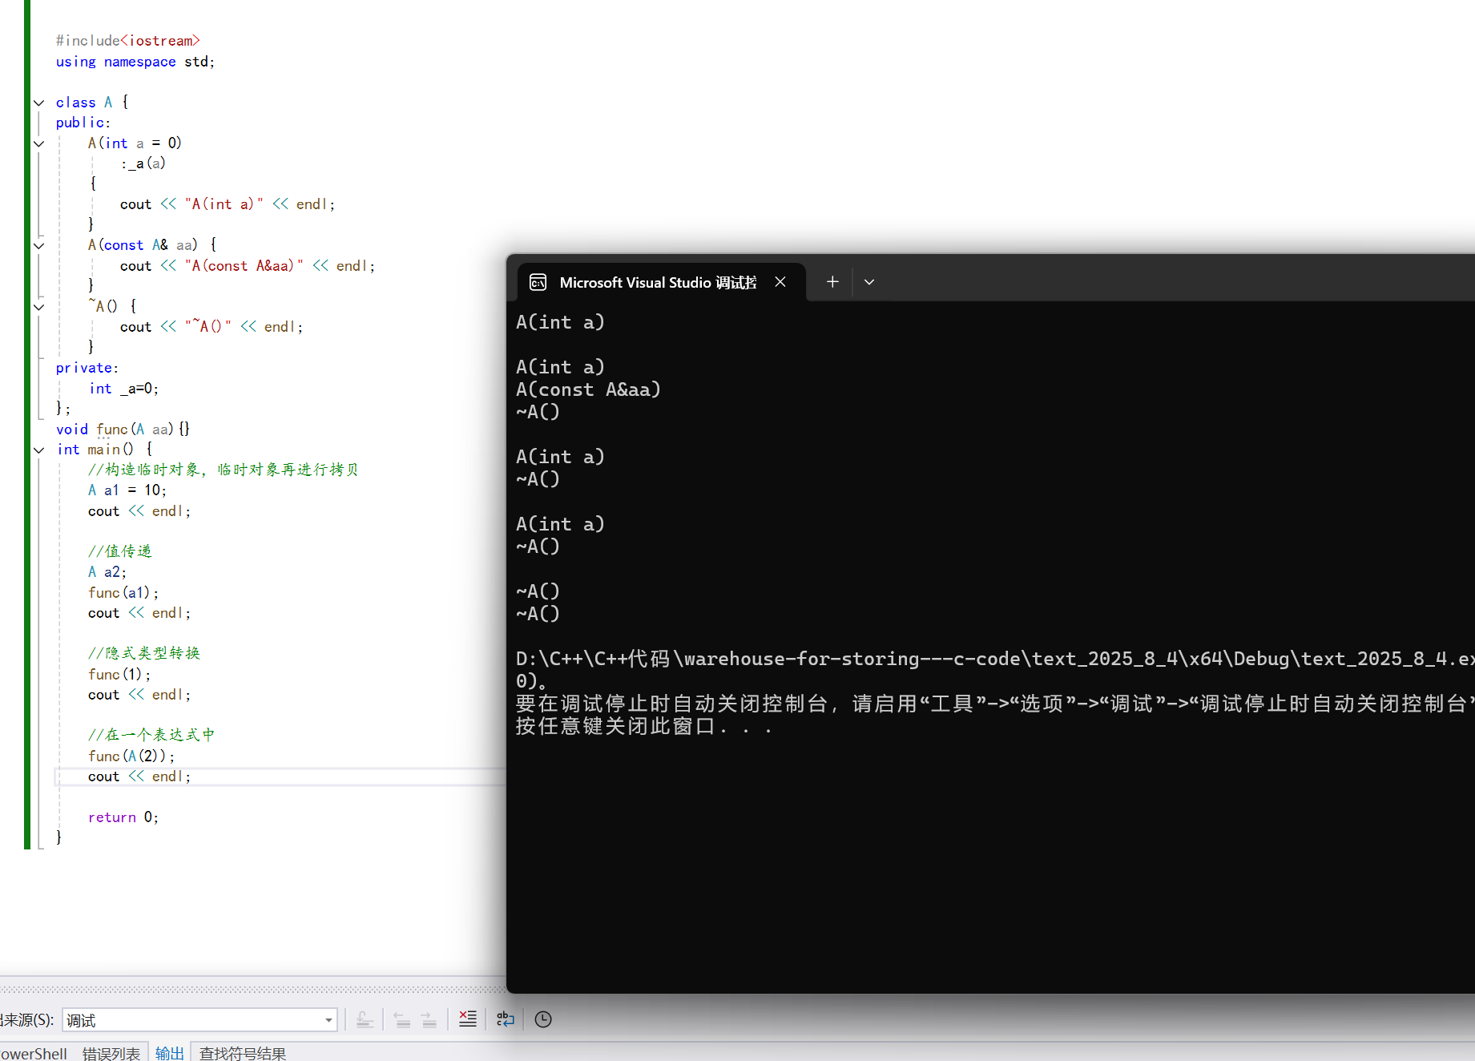
Task: Click the 'using namespace std;' line
Action: (x=135, y=62)
